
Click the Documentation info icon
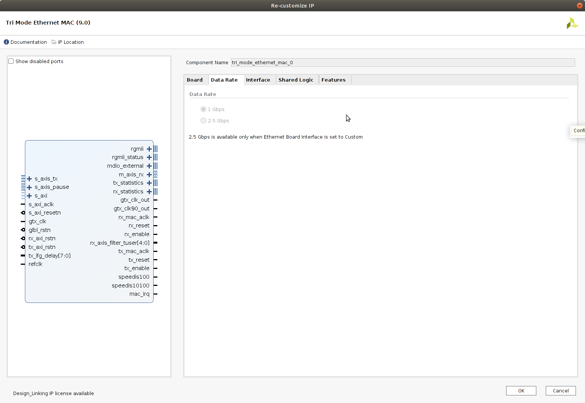point(6,42)
